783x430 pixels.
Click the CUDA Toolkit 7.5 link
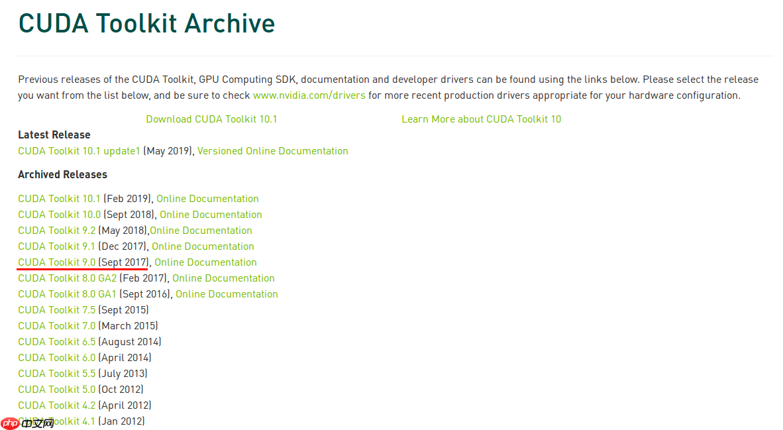coord(56,310)
